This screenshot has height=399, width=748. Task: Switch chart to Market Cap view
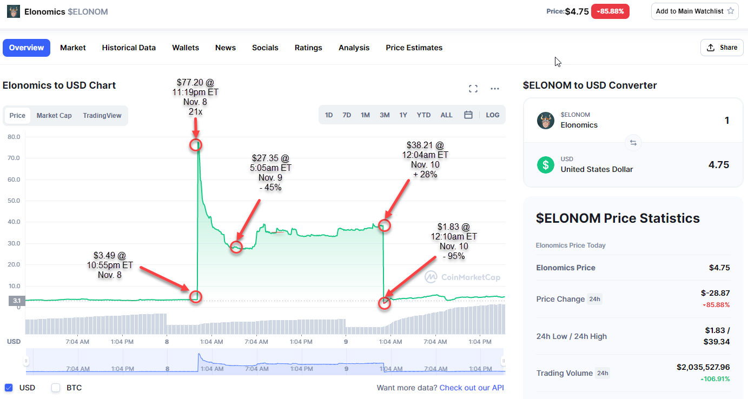[54, 115]
